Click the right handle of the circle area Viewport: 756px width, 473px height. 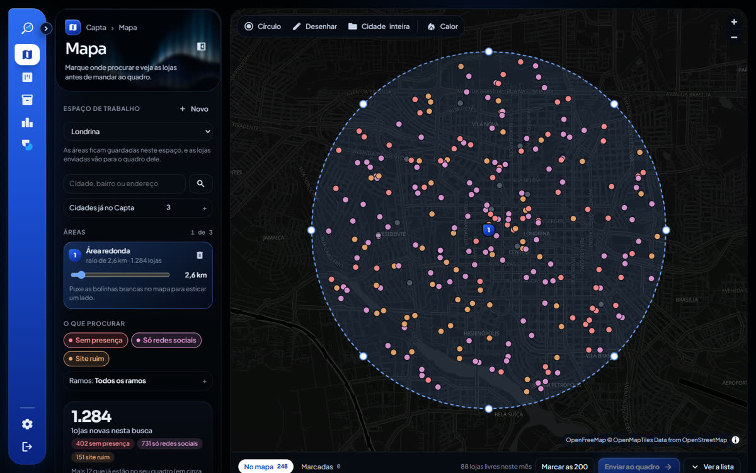(666, 230)
